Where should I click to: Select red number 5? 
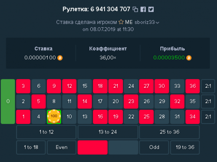click(39, 102)
